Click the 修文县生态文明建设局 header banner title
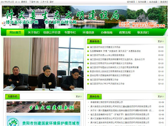 pyautogui.click(x=62, y=16)
